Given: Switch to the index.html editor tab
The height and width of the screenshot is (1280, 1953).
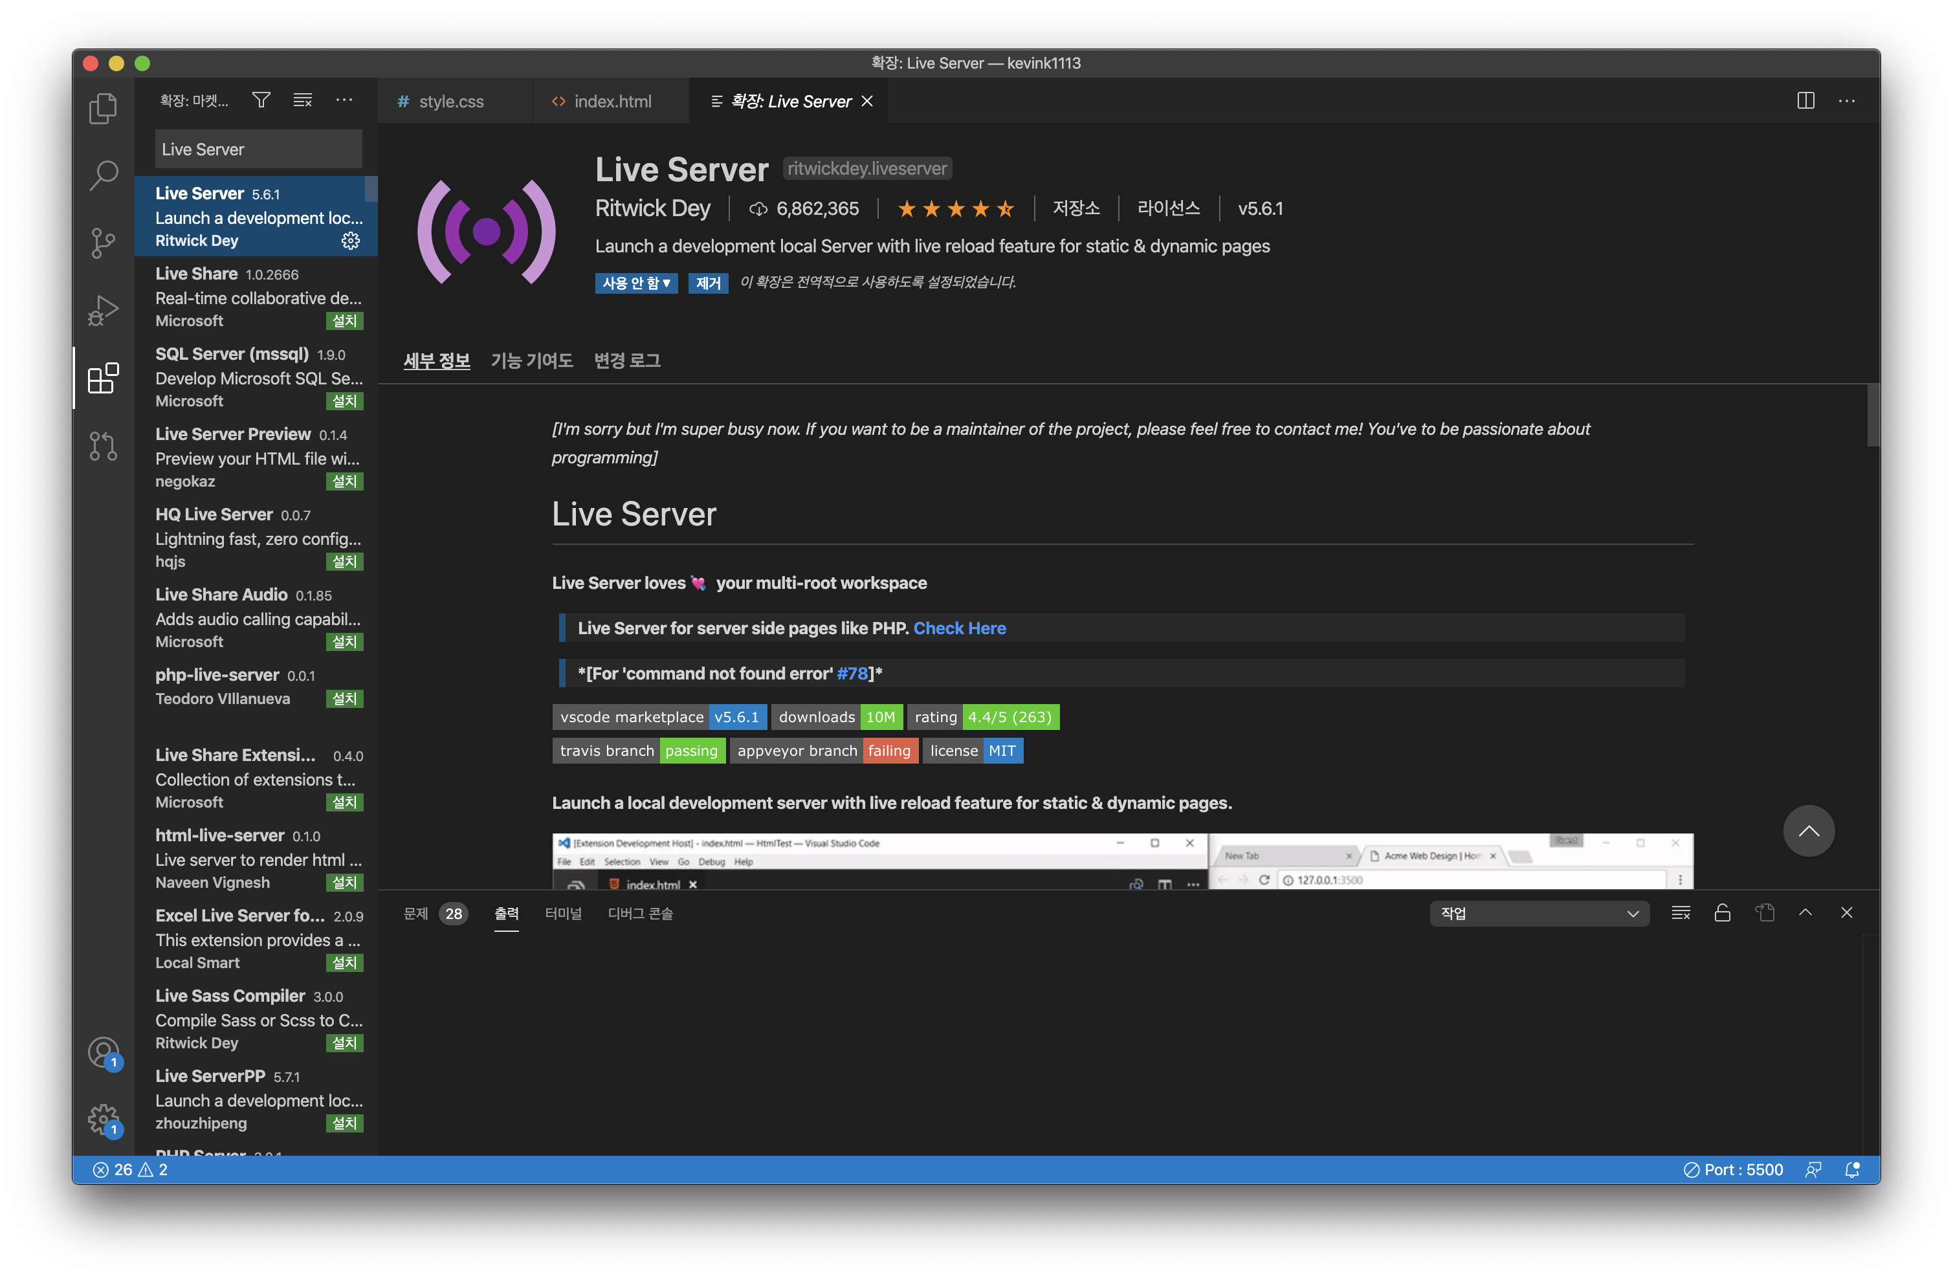Looking at the screenshot, I should tap(612, 101).
